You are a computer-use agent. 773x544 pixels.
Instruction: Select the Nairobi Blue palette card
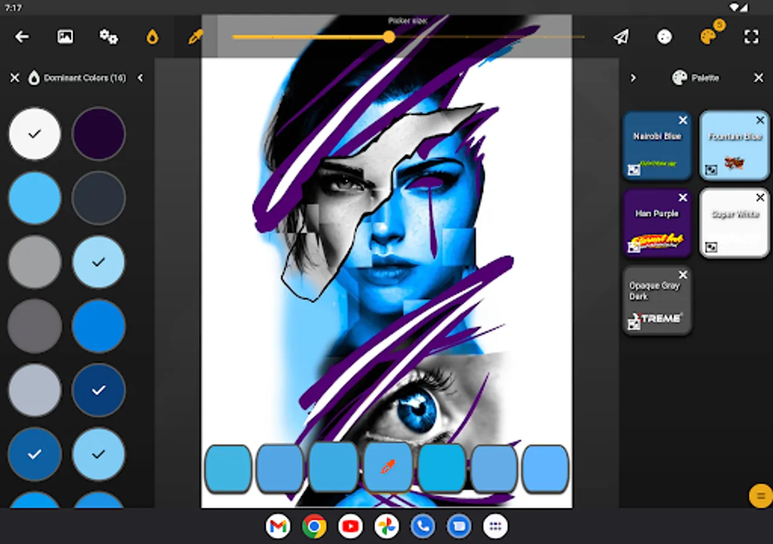[x=657, y=145]
